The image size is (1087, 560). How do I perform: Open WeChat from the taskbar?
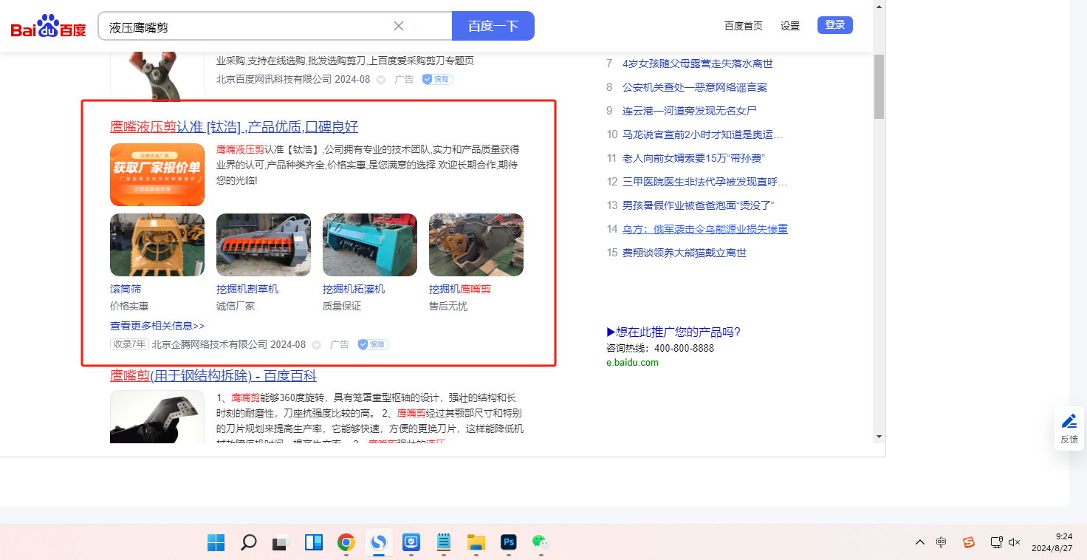(x=541, y=542)
